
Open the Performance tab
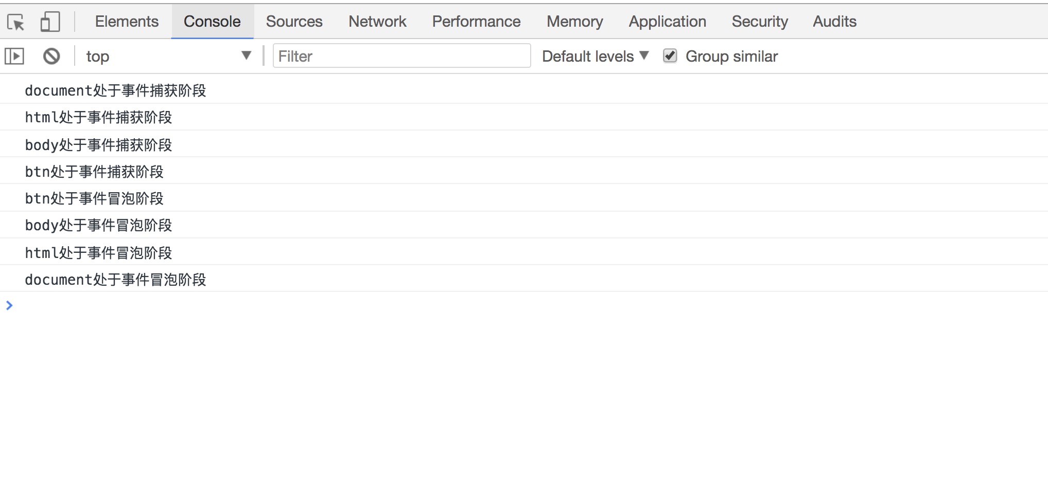[476, 22]
